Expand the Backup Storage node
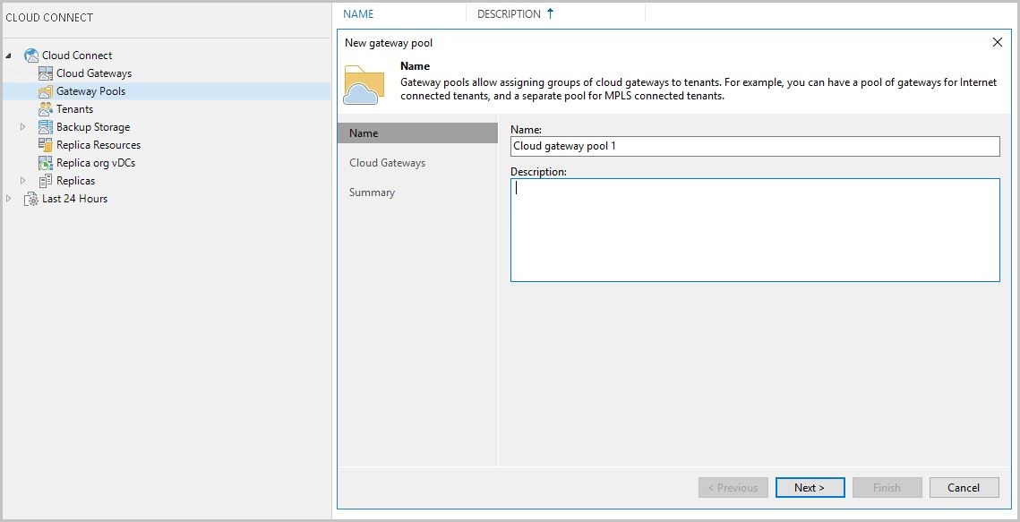Screen dimensions: 1020x522 pyautogui.click(x=23, y=126)
